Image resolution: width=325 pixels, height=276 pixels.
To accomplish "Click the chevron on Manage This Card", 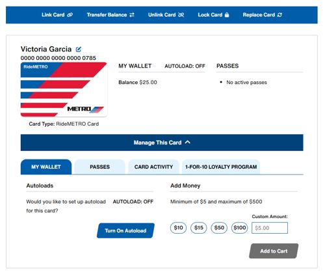I will pos(188,142).
